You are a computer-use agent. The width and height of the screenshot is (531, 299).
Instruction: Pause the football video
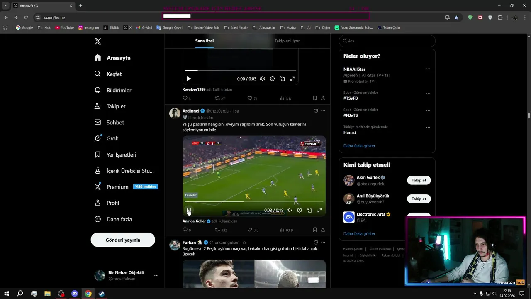coord(189,210)
